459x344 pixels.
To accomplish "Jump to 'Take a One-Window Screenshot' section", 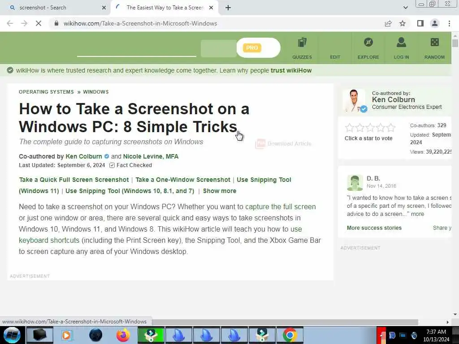I will [x=183, y=180].
